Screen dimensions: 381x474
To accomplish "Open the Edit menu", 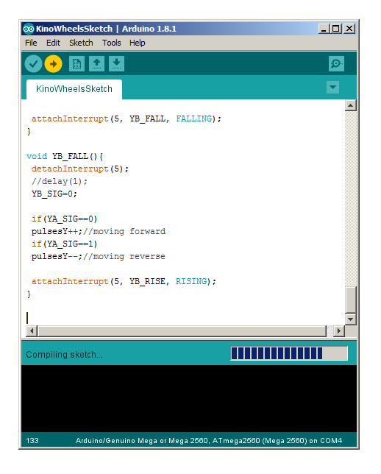I will pos(53,43).
